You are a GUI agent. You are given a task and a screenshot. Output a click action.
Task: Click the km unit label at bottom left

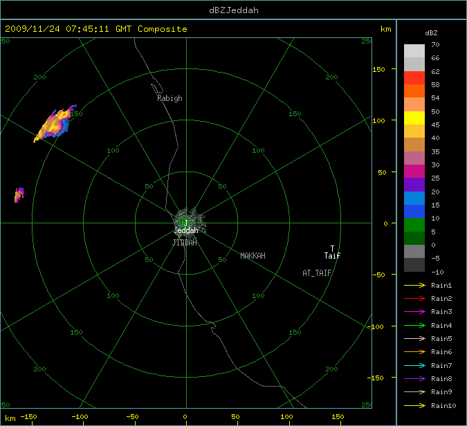click(x=10, y=418)
